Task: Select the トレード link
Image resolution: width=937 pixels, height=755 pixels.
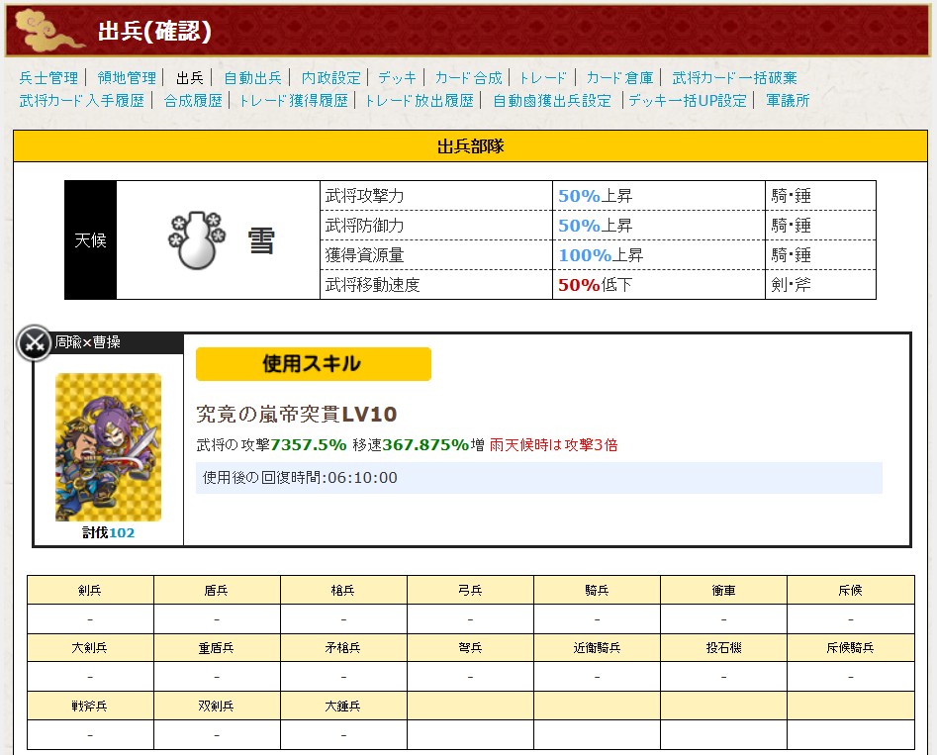Action: [x=543, y=77]
